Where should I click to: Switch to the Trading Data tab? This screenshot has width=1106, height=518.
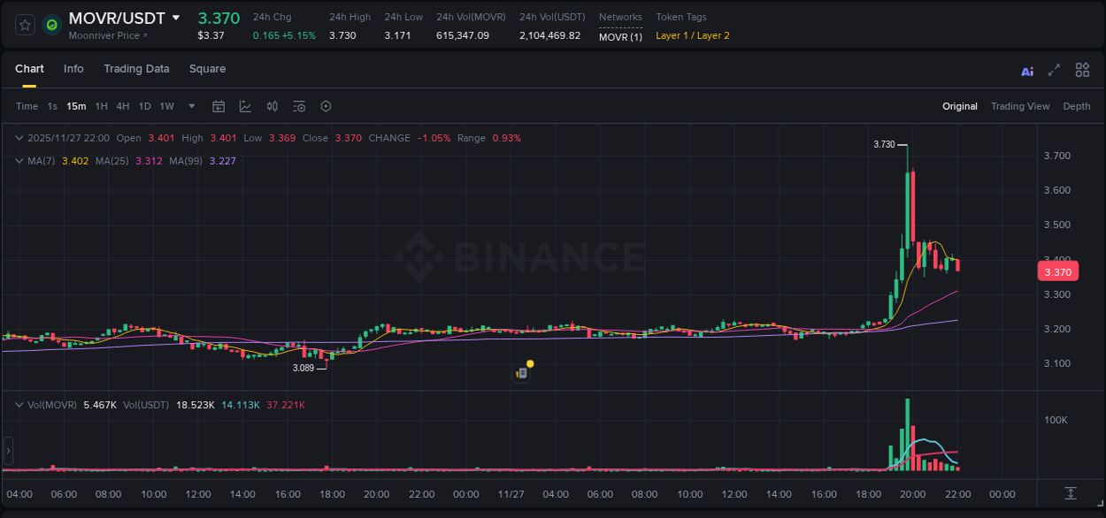[x=136, y=69]
